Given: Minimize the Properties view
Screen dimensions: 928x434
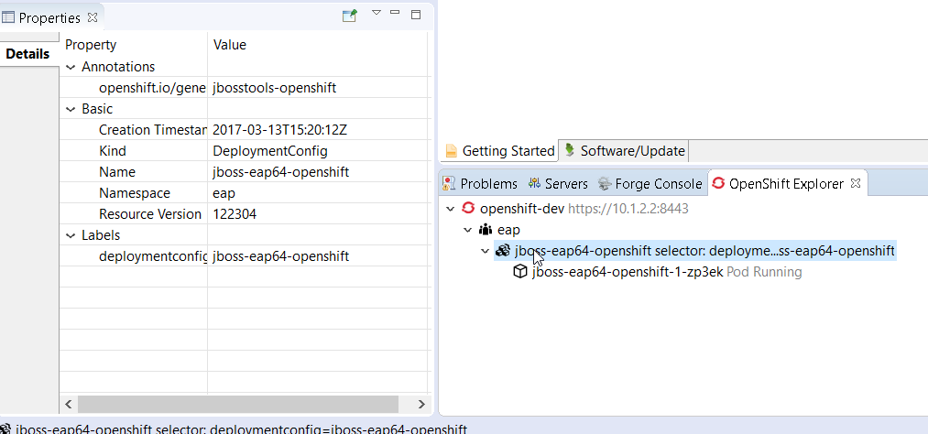Looking at the screenshot, I should click(x=396, y=14).
